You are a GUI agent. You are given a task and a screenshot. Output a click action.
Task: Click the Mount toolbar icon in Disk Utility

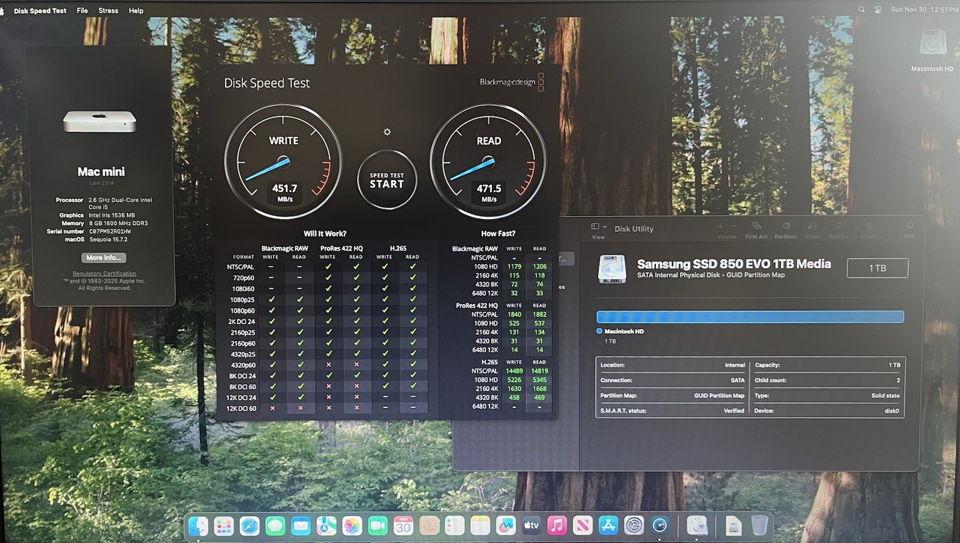869,226
